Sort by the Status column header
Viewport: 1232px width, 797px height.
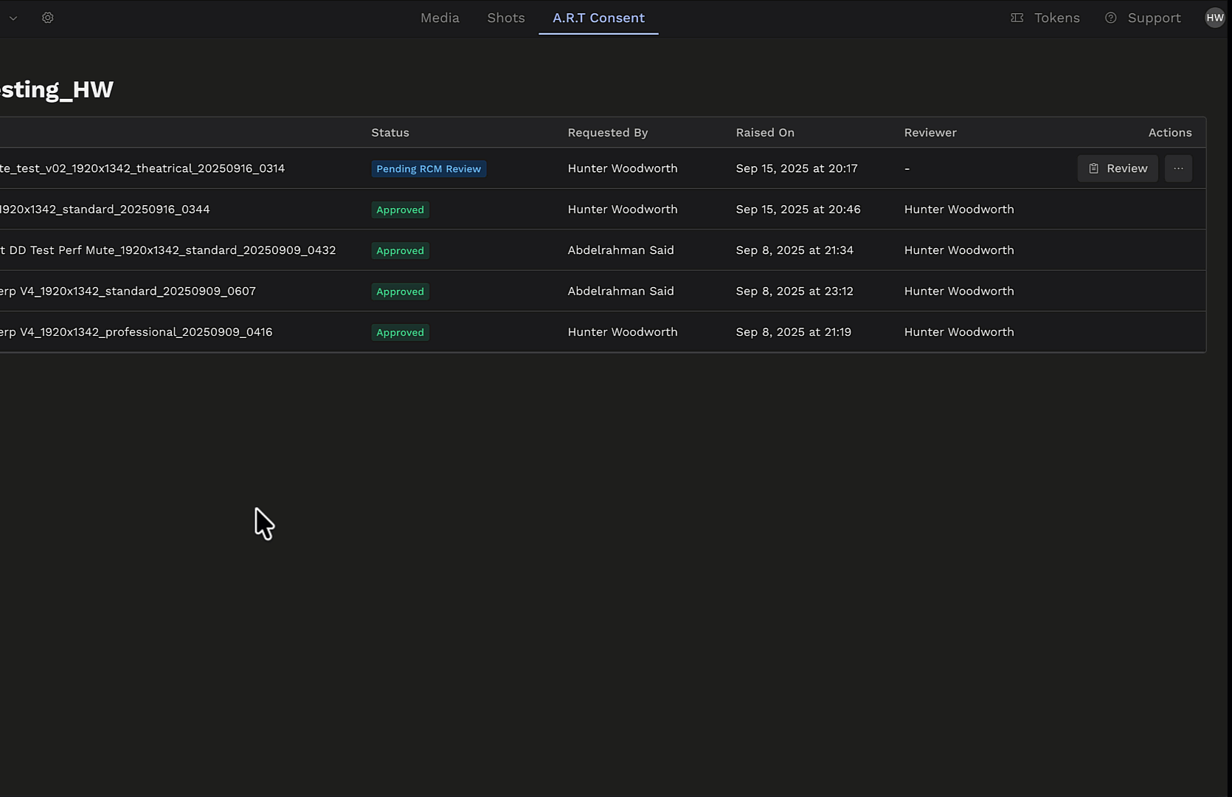(390, 133)
